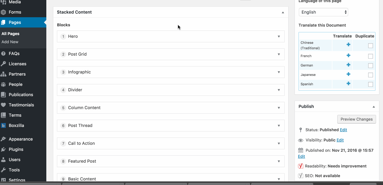Click the People group icon in sidebar
The width and height of the screenshot is (383, 185).
click(x=3, y=84)
